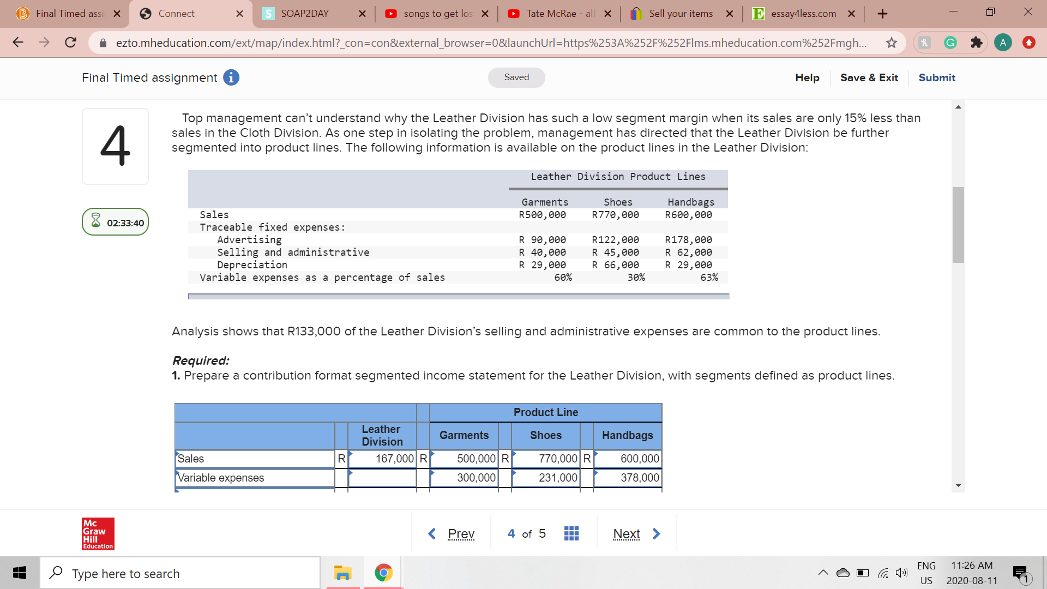Open the question grid navigator icon
Screen dimensions: 1047x589
coord(571,533)
